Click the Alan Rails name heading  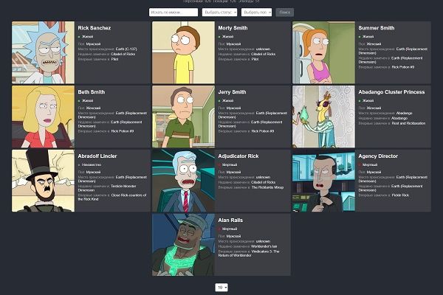pos(230,221)
